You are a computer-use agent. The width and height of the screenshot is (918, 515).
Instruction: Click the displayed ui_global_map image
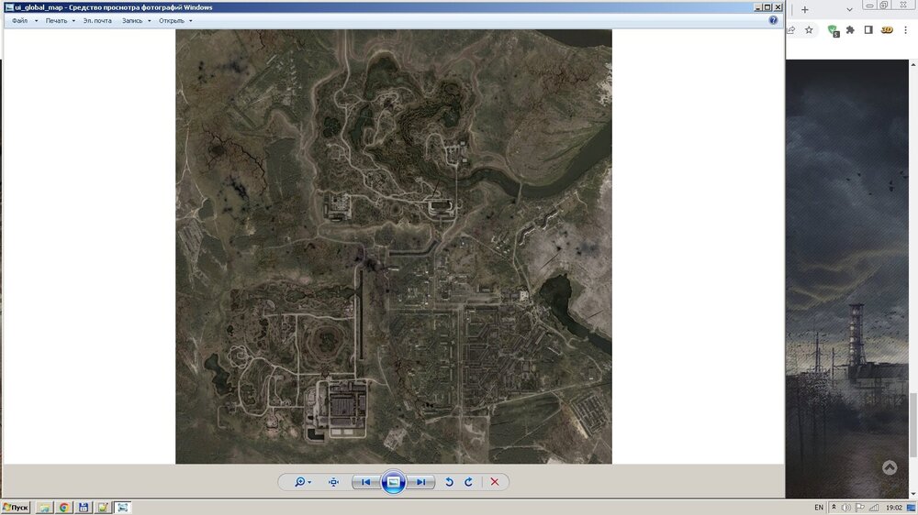(394, 247)
